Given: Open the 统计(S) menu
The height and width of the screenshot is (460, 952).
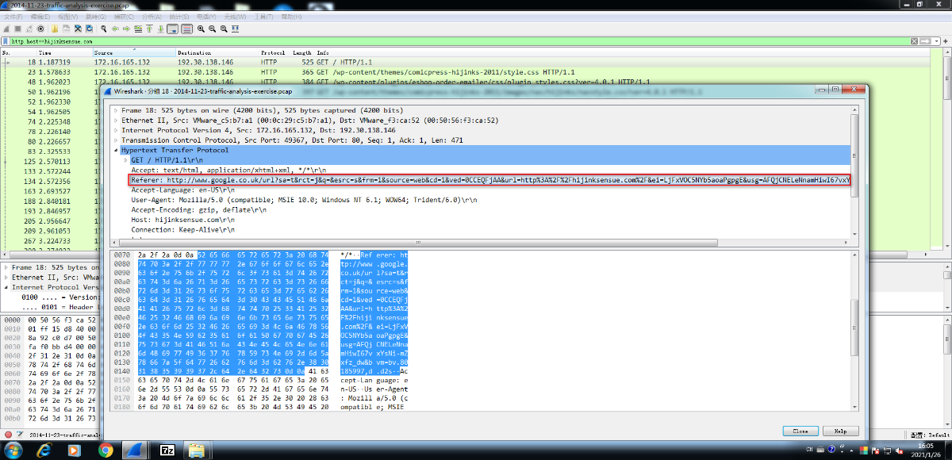Looking at the screenshot, I should pos(179,17).
